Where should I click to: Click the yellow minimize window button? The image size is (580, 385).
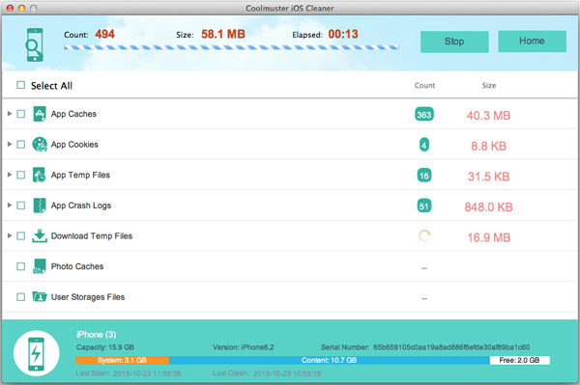pyautogui.click(x=22, y=8)
